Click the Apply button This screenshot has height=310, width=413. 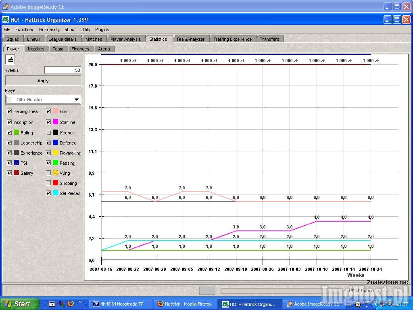43,81
